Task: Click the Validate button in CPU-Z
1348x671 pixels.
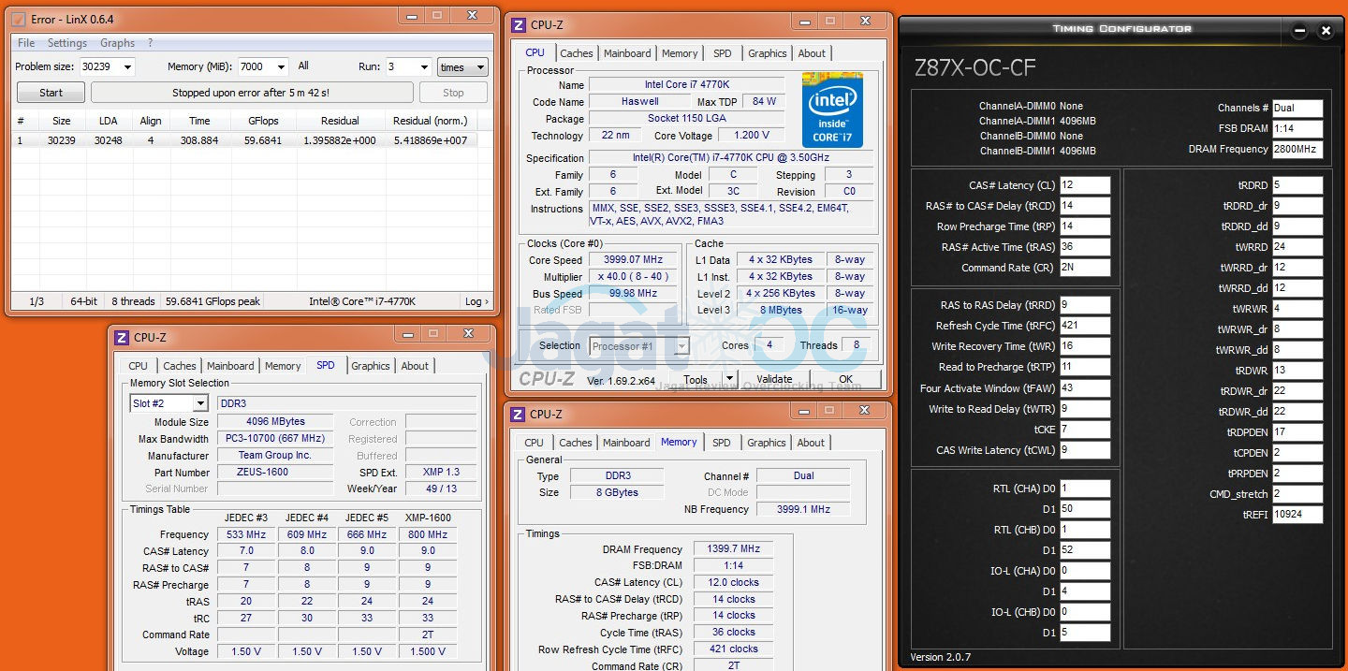Action: (773, 379)
